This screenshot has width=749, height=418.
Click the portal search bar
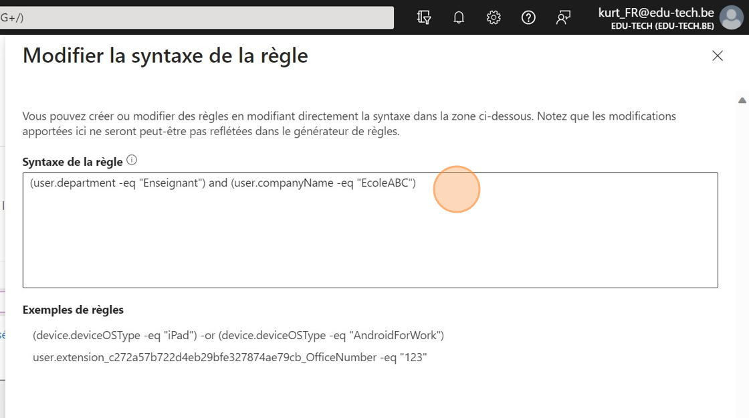[197, 17]
